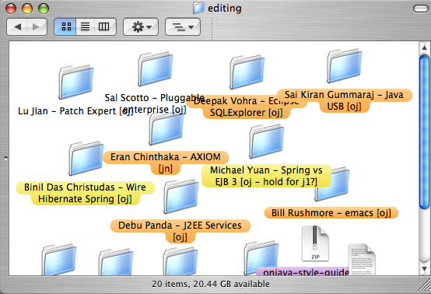Click the 'Bill Rushmore – emacs [oj]' label

331,213
